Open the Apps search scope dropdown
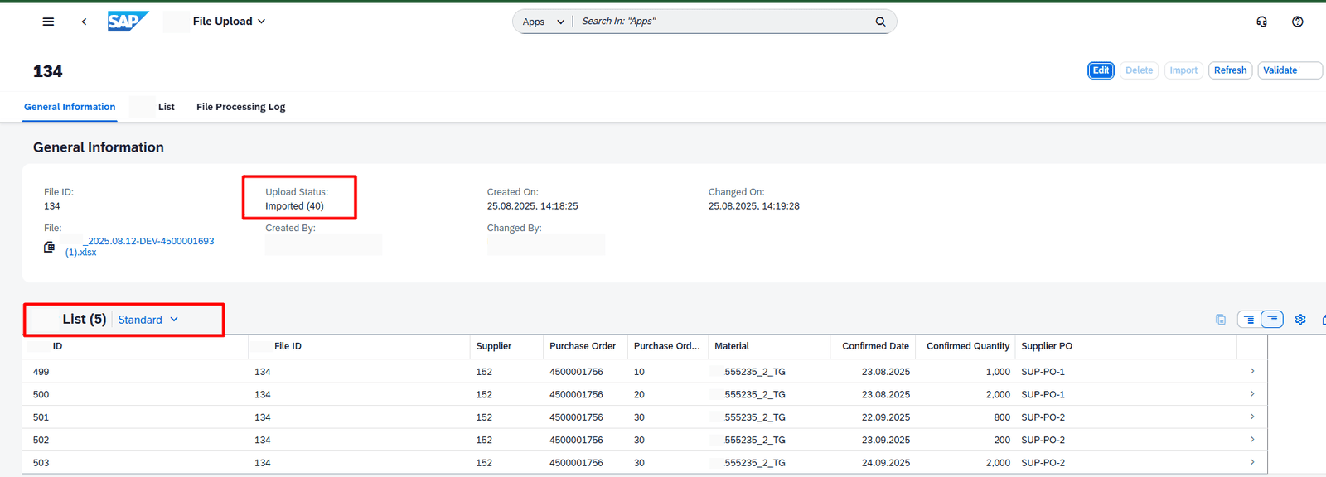Image resolution: width=1326 pixels, height=477 pixels. [543, 22]
